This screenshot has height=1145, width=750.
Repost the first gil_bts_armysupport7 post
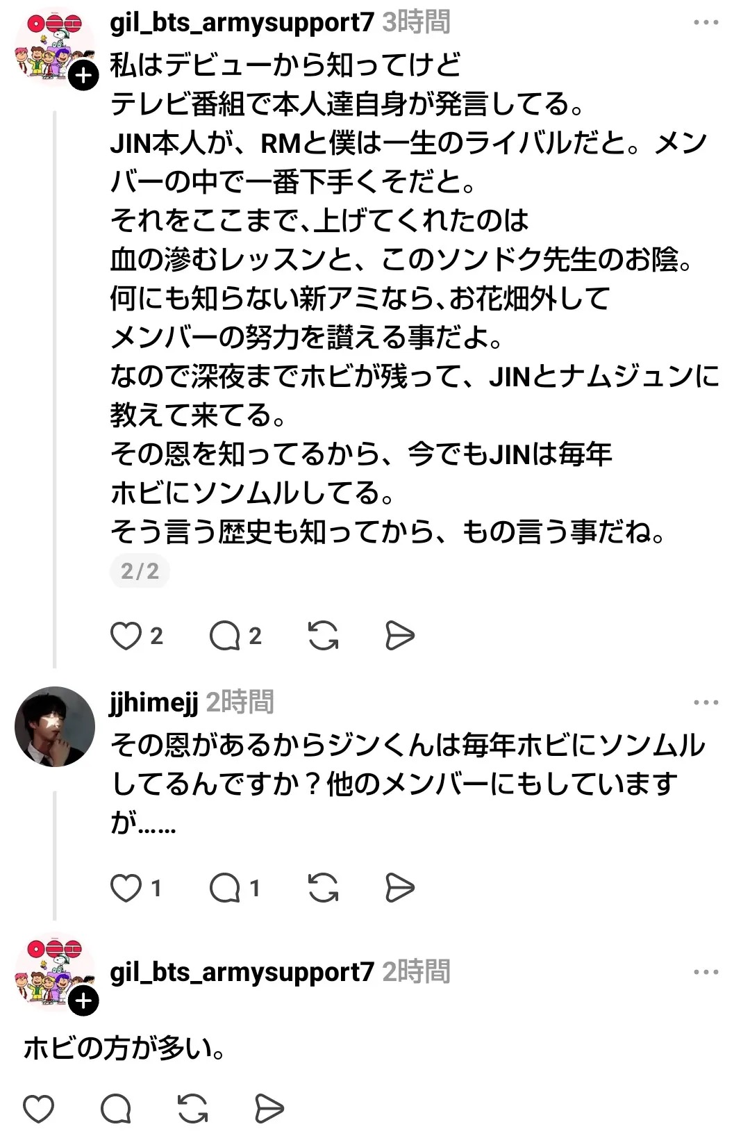point(323,636)
